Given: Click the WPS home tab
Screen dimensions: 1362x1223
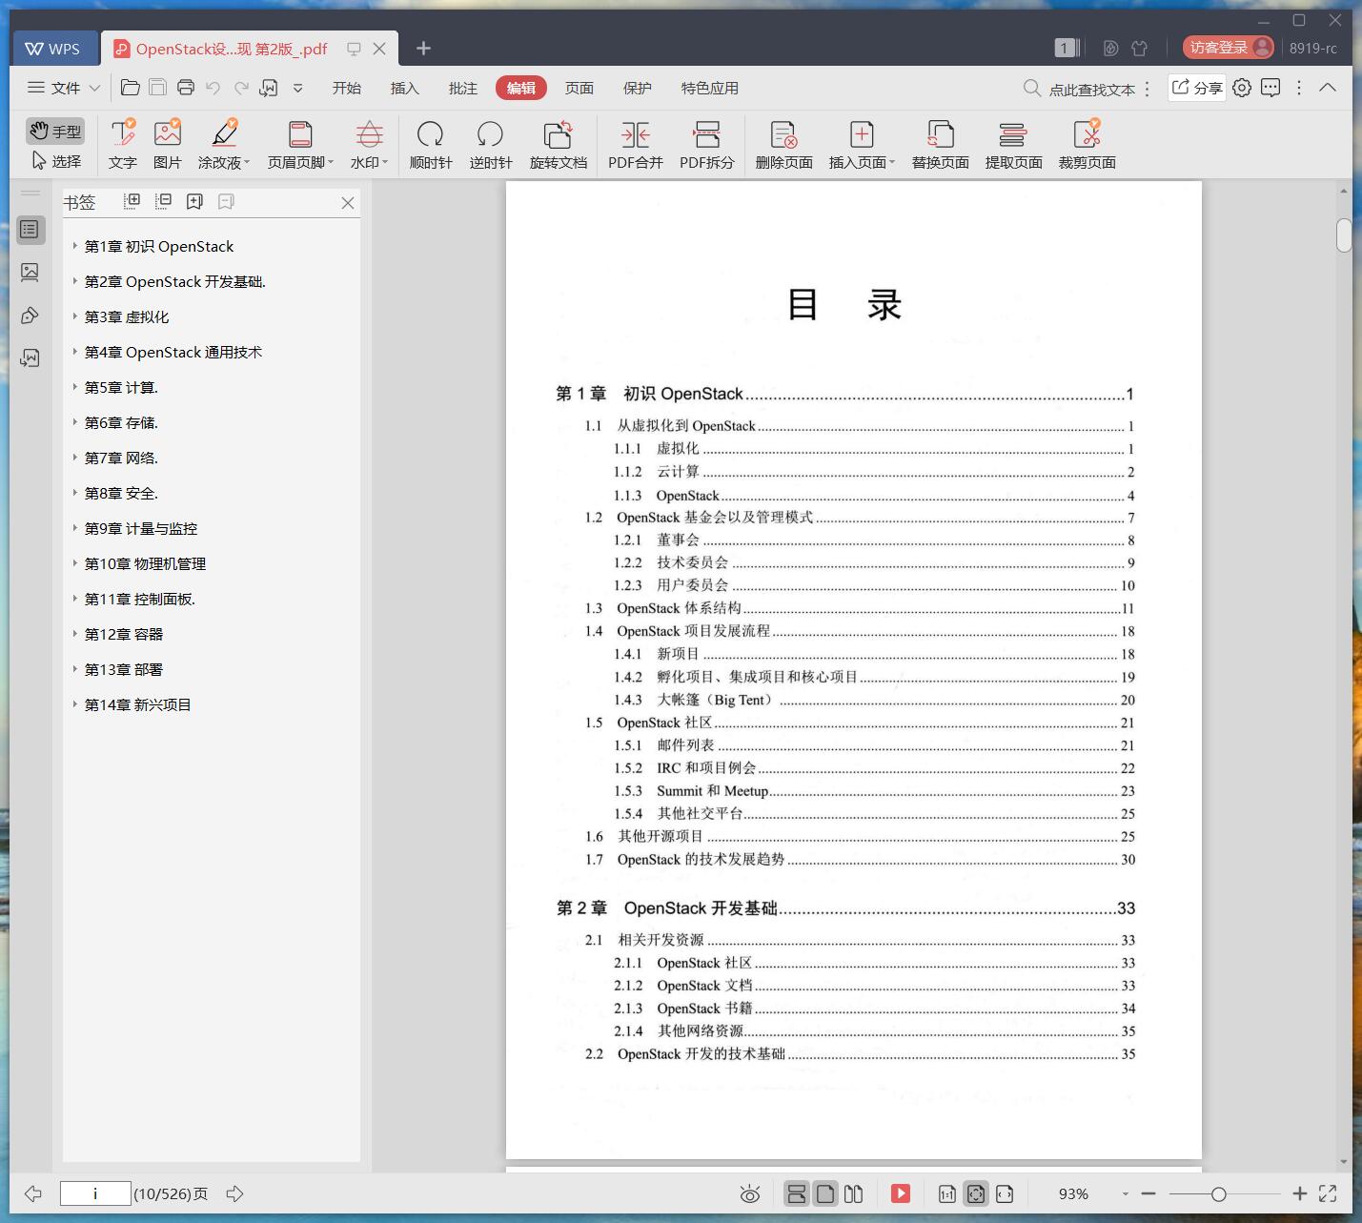Looking at the screenshot, I should coord(54,49).
